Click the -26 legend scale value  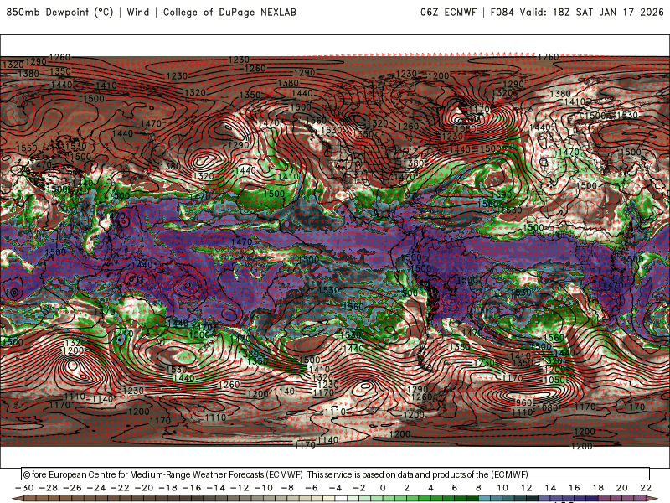72,488
